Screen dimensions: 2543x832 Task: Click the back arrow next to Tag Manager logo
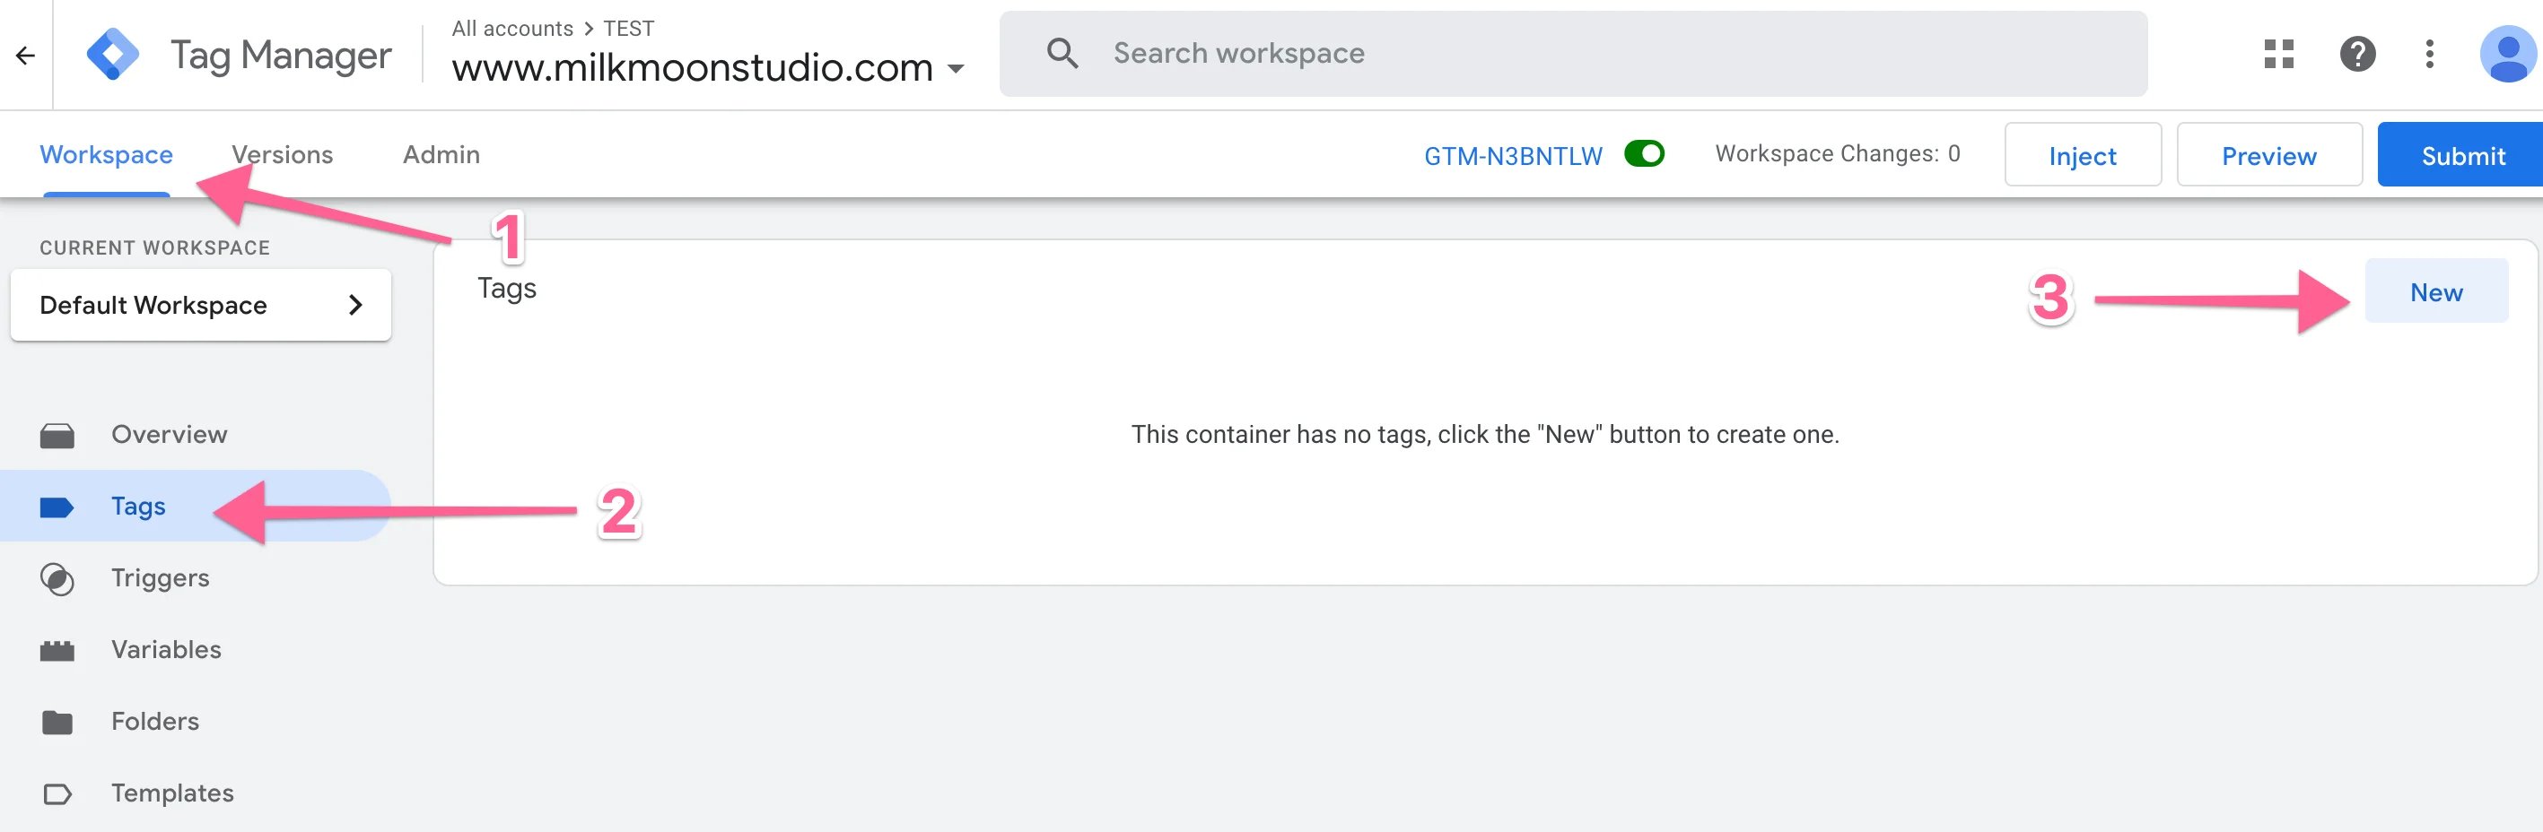pos(25,54)
